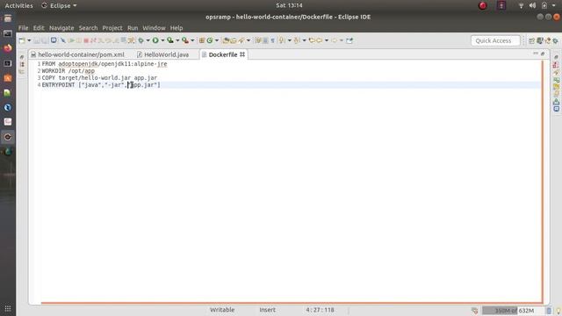Toggle the rightmost toolbar pin editor icon

pos(349,40)
